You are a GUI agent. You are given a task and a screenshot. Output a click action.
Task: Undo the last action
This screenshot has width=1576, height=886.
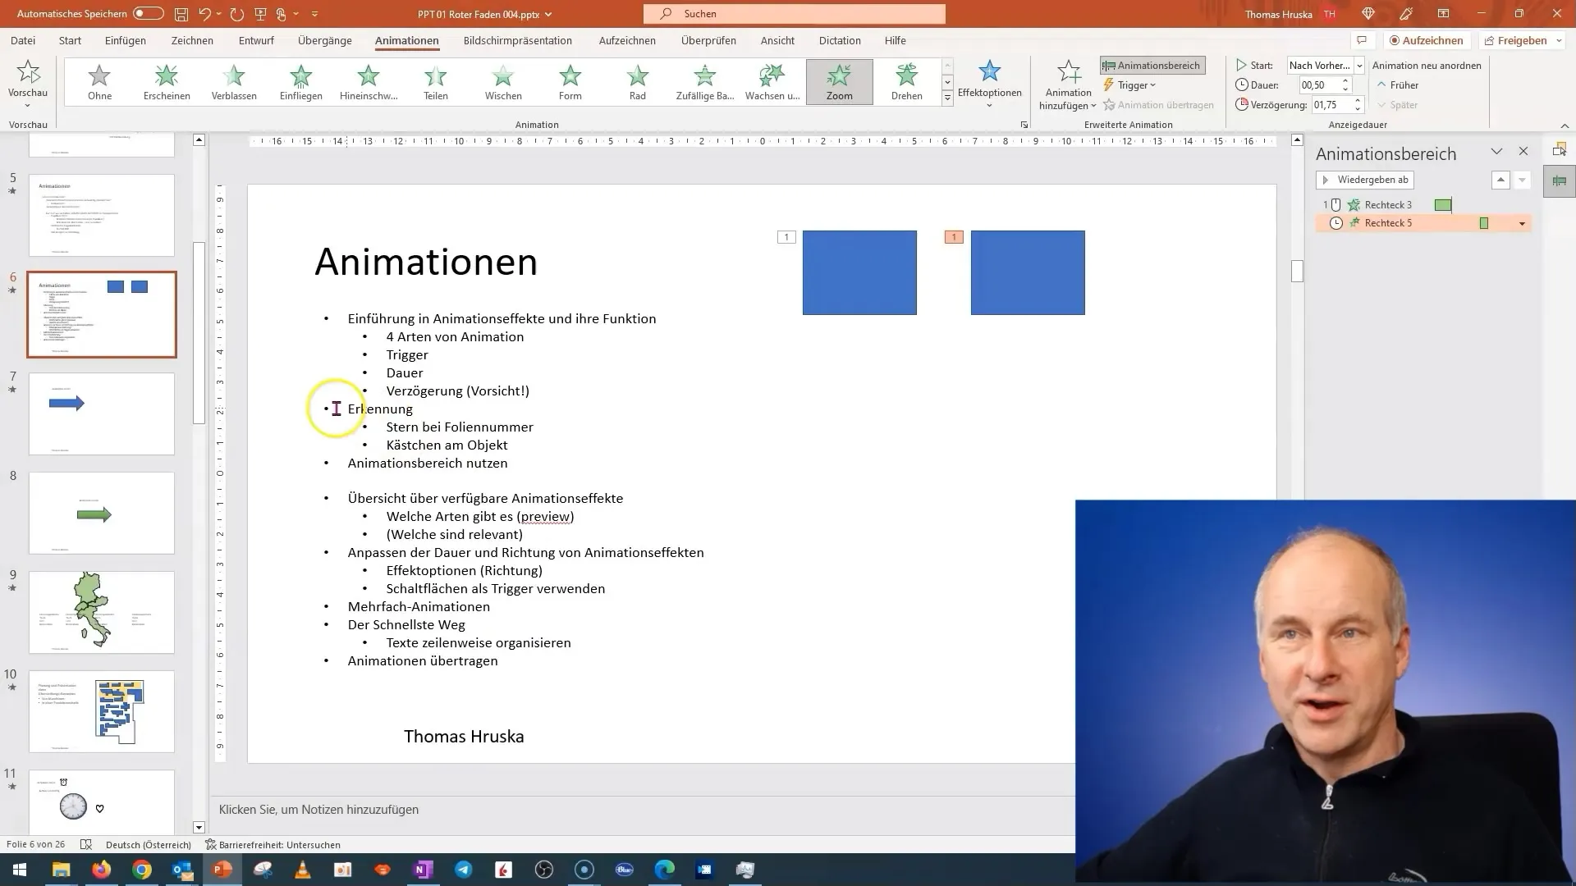205,14
